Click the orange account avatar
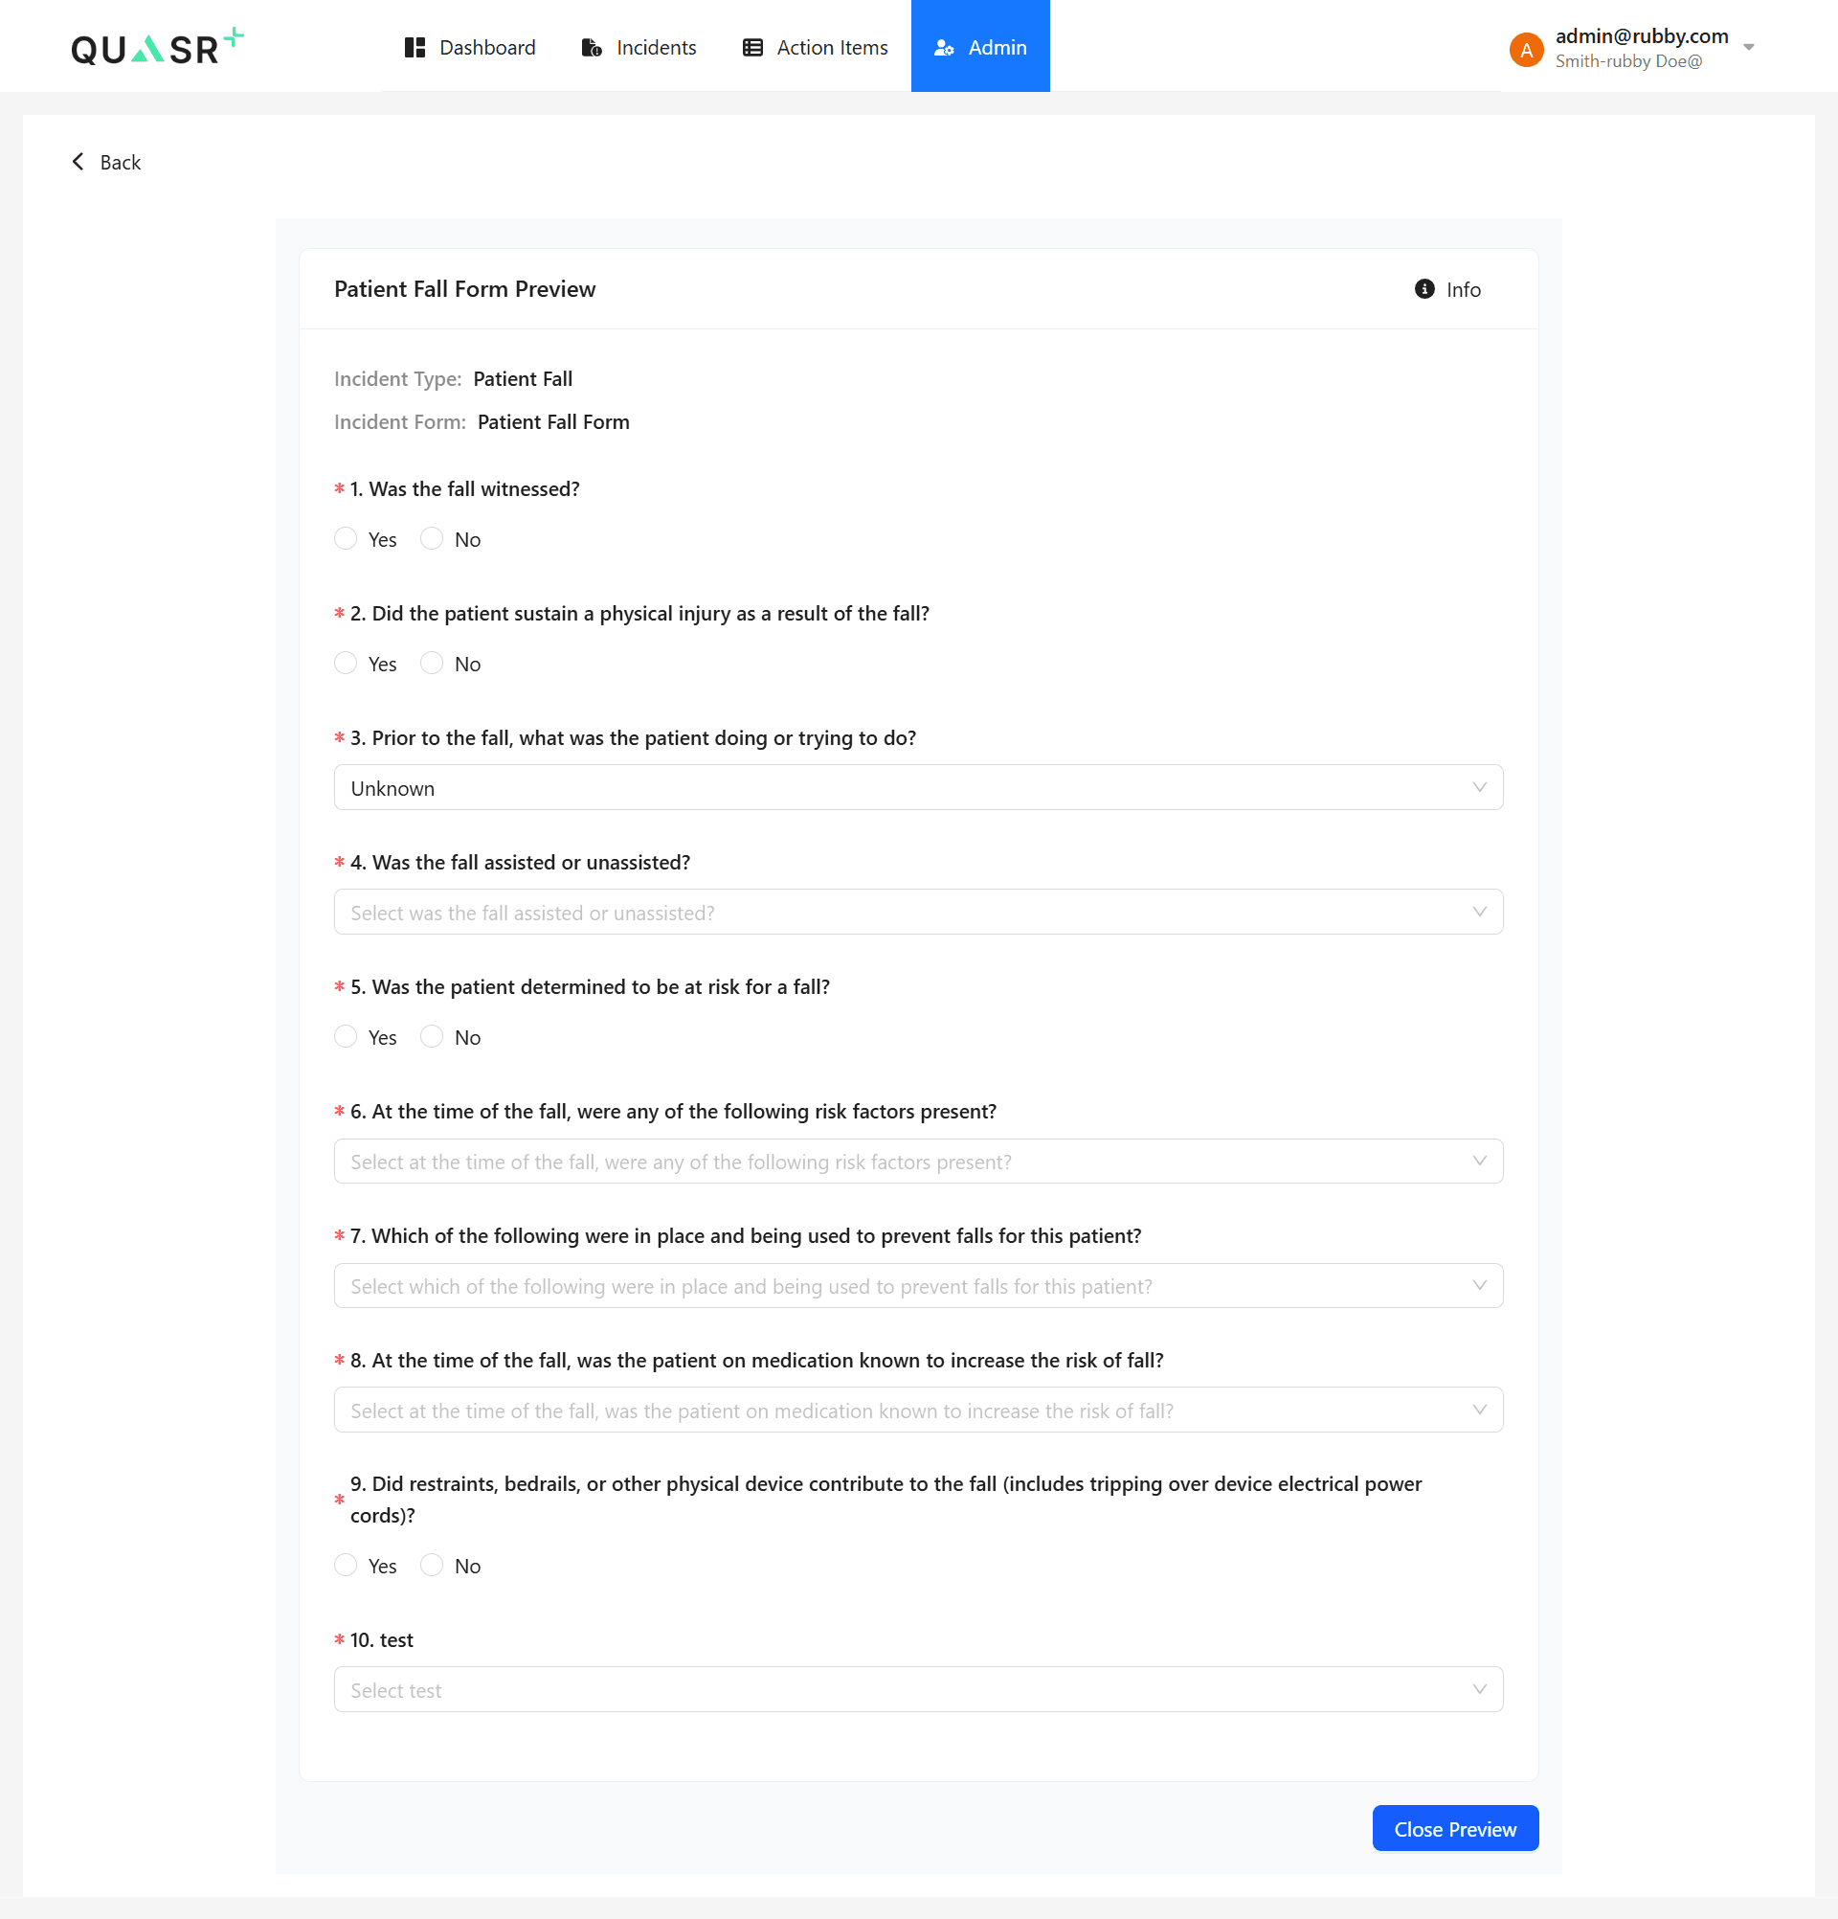 pos(1527,49)
